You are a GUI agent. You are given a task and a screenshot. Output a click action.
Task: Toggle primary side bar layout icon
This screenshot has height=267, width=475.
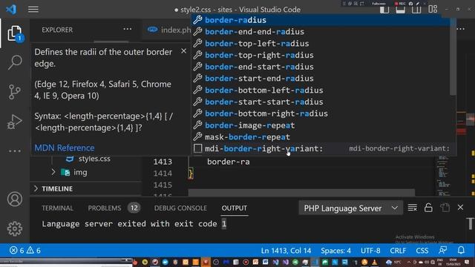pos(384,10)
